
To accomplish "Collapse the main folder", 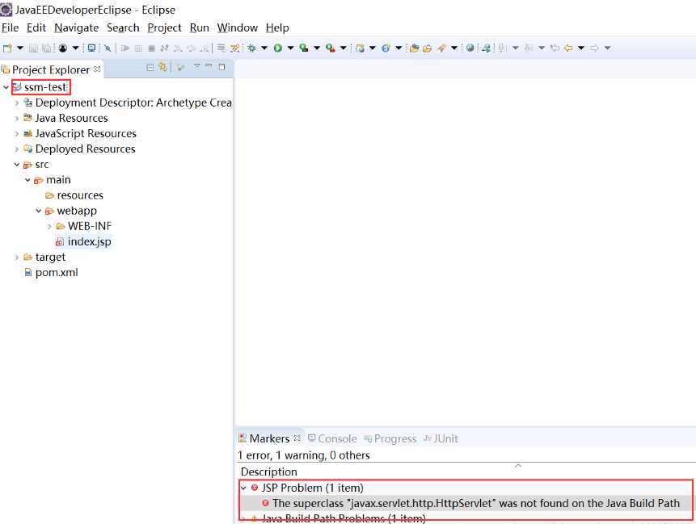I will (x=27, y=180).
